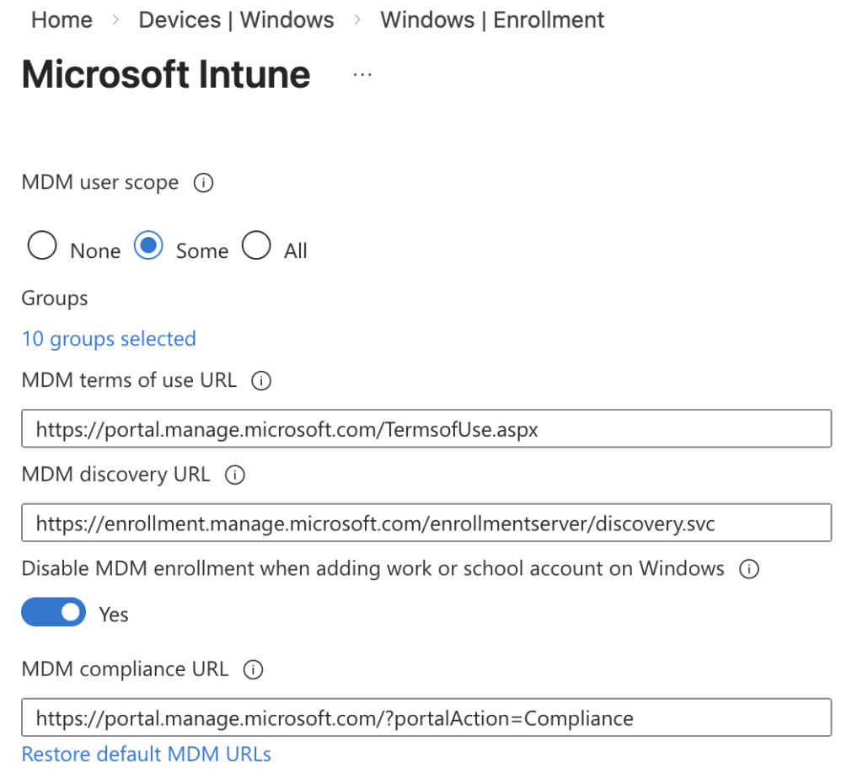The height and width of the screenshot is (779, 863).
Task: Turn off the Disable MDM enrollment toggle
Action: click(54, 613)
